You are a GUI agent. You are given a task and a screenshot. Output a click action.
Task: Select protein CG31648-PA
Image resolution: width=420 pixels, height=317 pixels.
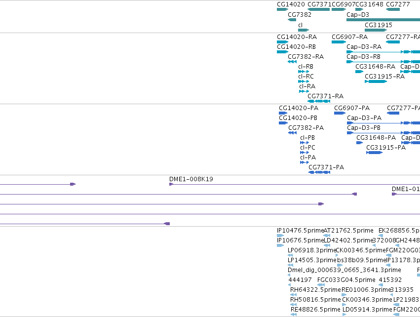(x=359, y=143)
